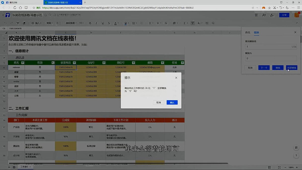Click the browser refresh icon

pyautogui.click(x=15, y=8)
